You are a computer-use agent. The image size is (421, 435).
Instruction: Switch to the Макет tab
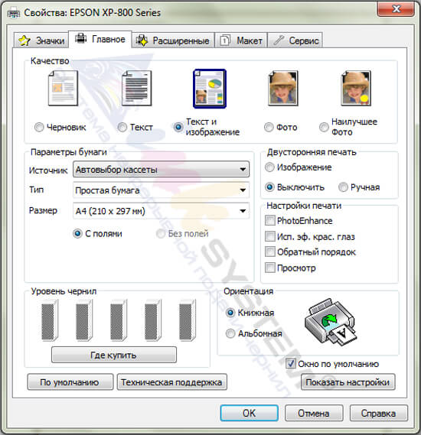click(241, 41)
